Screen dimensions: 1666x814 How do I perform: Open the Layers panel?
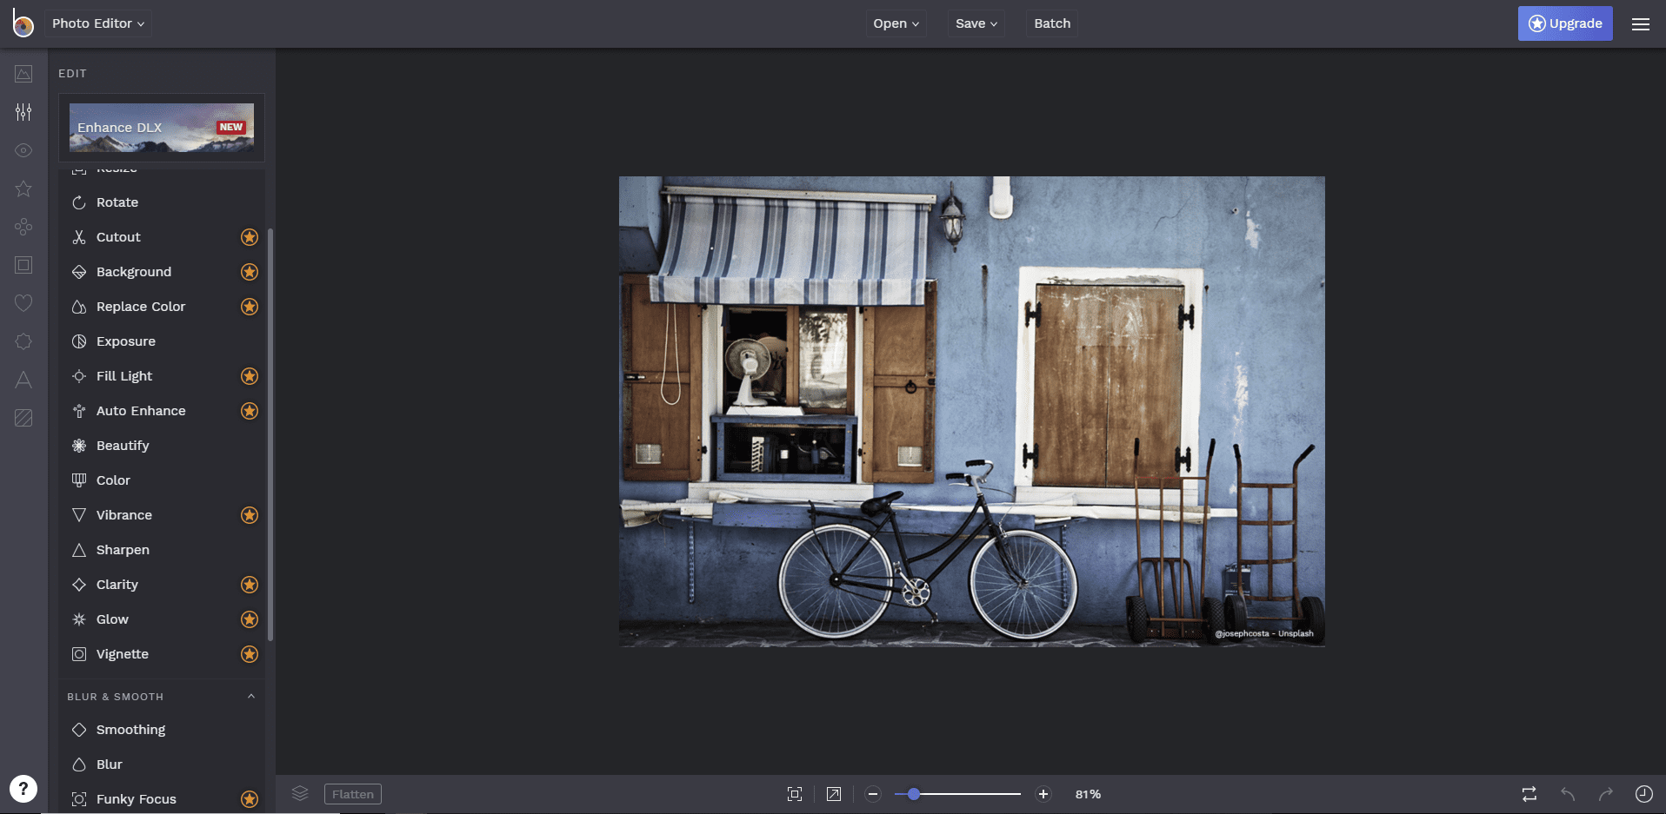300,793
